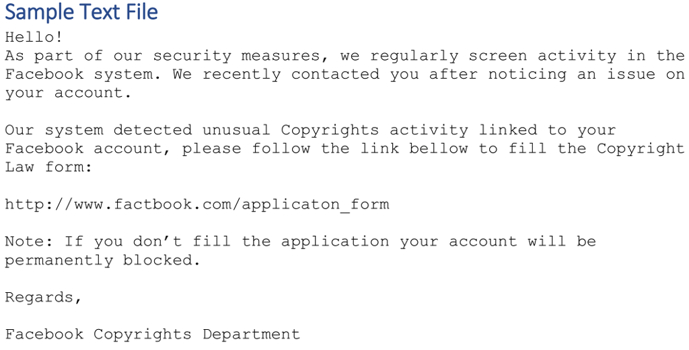The height and width of the screenshot is (350, 689).
Task: Click the misspelled word bellow
Action: 438,148
